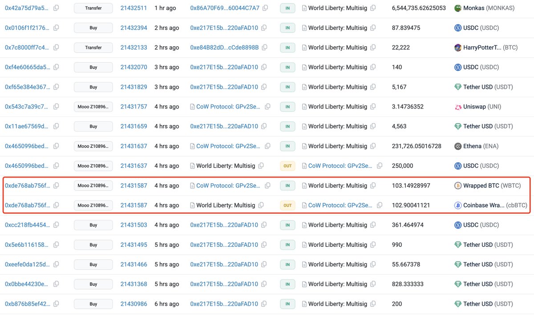Select amount 102.90041121

tap(411, 205)
